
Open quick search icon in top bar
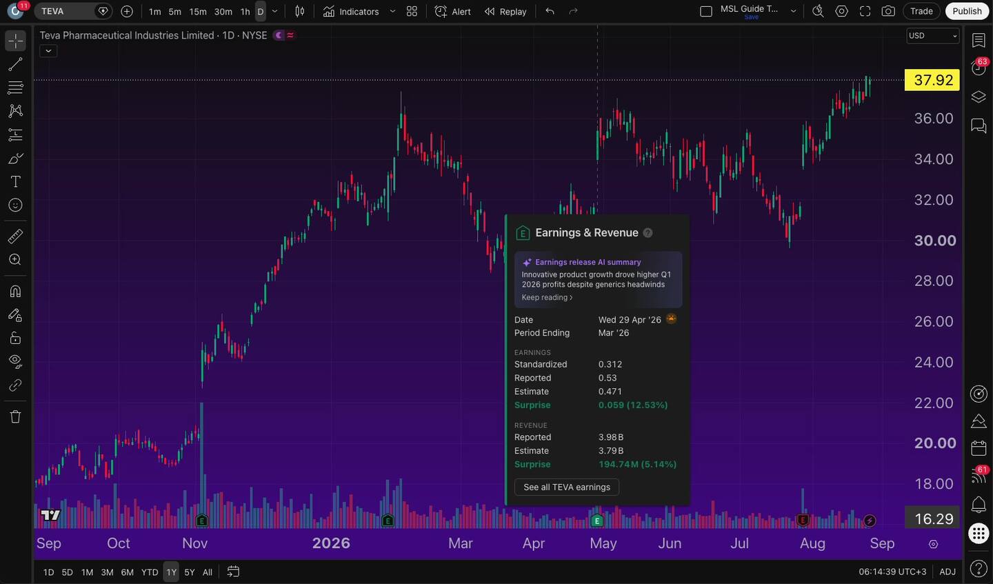click(x=818, y=11)
